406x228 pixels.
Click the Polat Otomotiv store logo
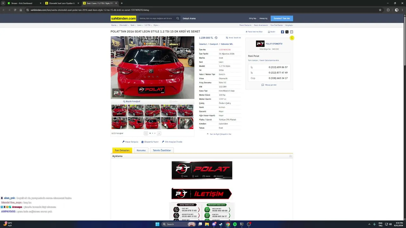click(x=260, y=44)
